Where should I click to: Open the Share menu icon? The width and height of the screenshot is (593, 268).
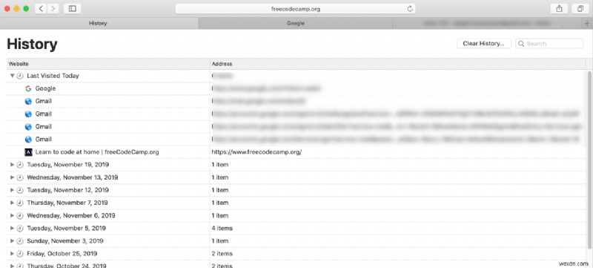560,9
